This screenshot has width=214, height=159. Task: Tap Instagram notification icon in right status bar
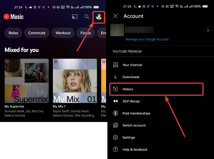(x=144, y=6)
